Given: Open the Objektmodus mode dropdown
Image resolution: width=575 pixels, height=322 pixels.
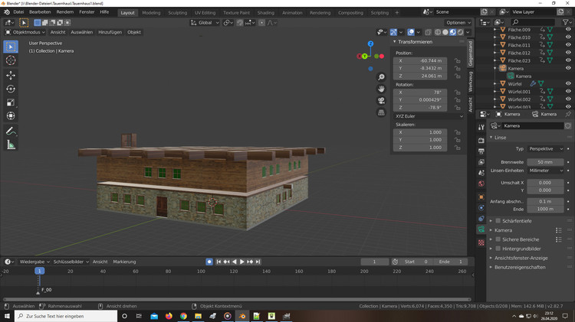Looking at the screenshot, I should tap(26, 32).
